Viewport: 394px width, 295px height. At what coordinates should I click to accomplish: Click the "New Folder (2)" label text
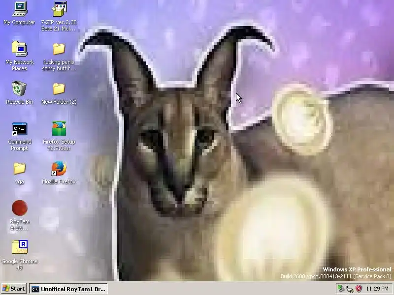[59, 102]
